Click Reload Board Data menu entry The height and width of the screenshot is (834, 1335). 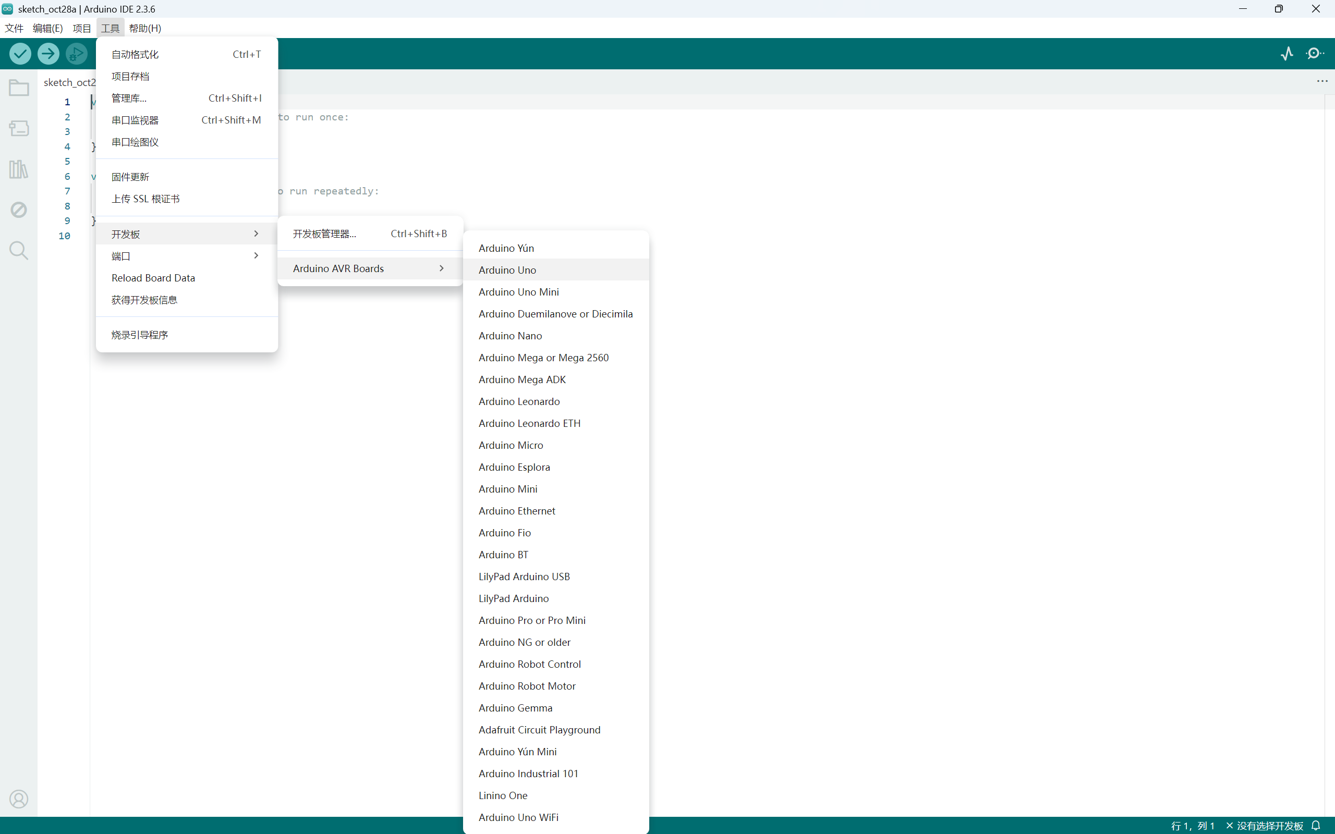153,278
